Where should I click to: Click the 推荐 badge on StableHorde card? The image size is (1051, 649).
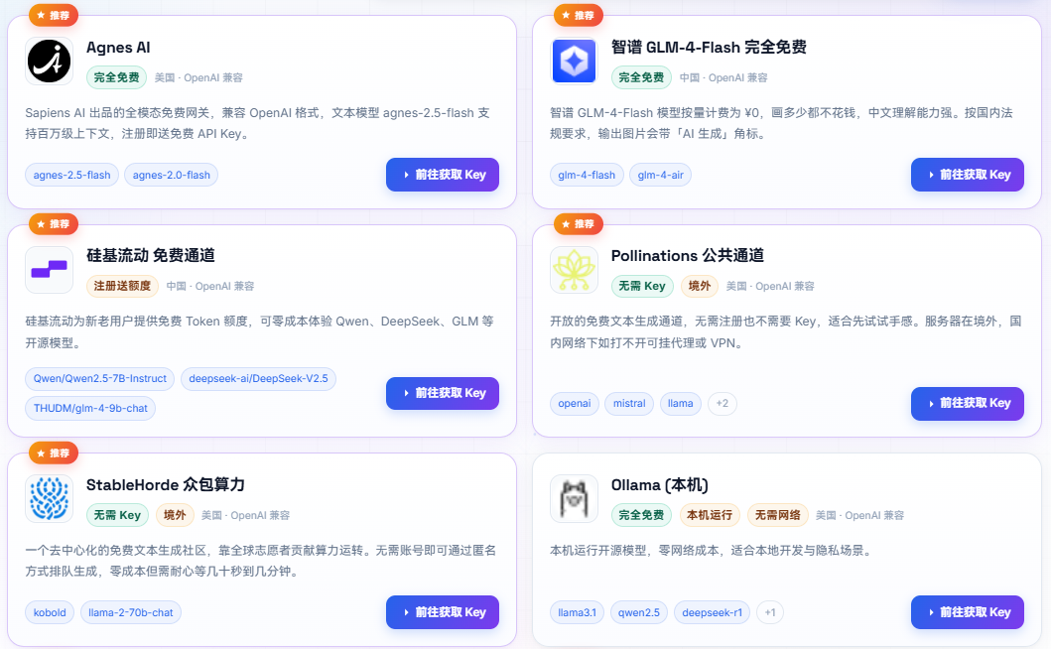(x=54, y=454)
